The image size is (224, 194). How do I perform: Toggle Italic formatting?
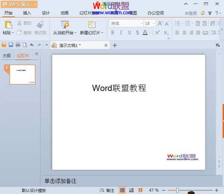pos(121,33)
